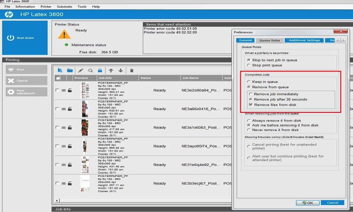Open the Substrate menu

tap(64, 7)
